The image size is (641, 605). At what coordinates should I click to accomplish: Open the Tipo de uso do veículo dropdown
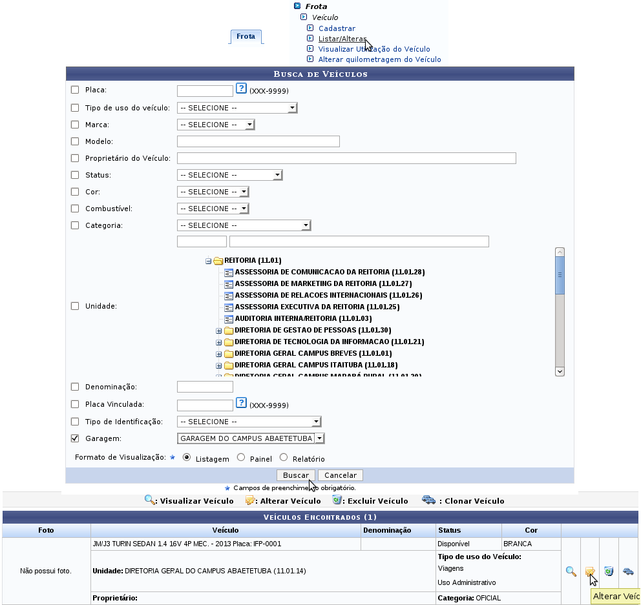pos(237,108)
